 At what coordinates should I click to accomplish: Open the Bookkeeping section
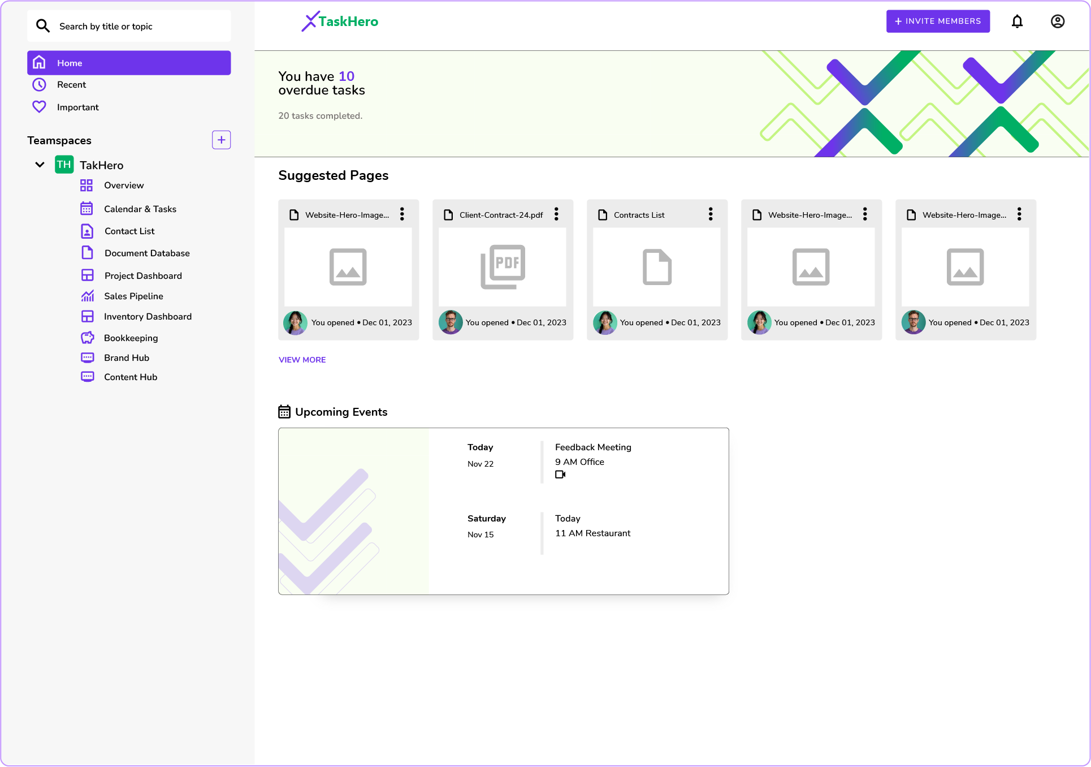point(131,338)
